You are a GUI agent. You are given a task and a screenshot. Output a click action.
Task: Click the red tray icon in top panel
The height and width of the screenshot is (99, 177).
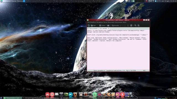tap(147, 1)
